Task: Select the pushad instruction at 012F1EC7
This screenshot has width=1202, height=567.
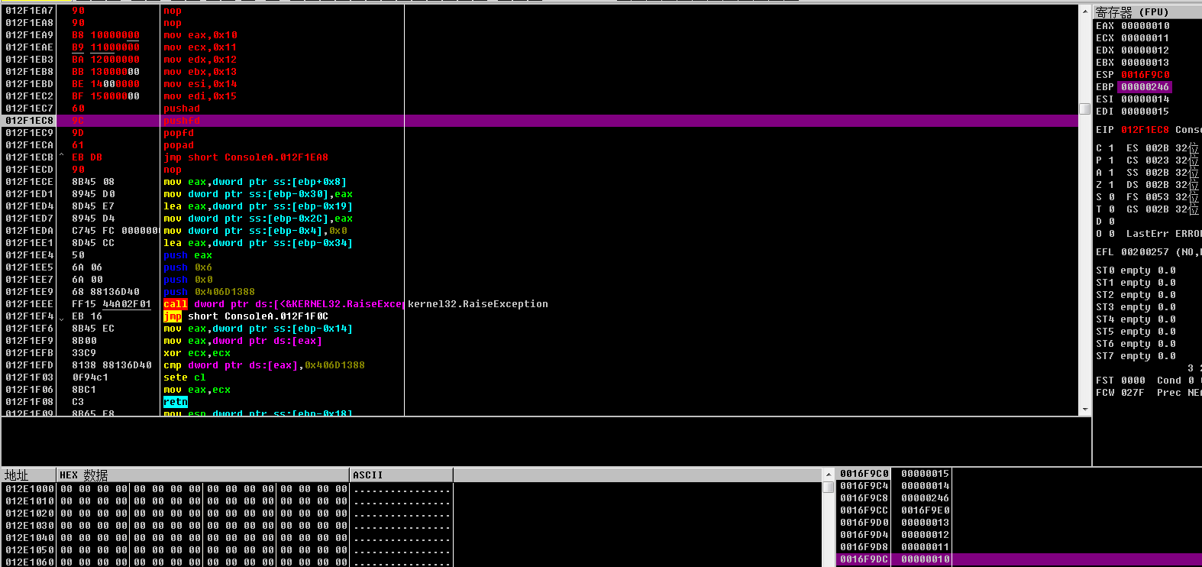Action: tap(182, 109)
